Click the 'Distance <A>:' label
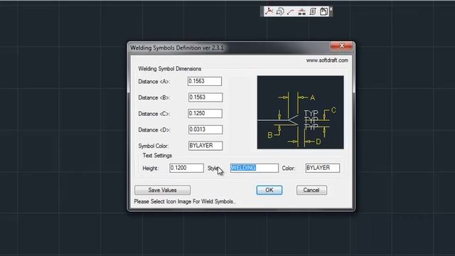This screenshot has height=256, width=455. (x=154, y=82)
